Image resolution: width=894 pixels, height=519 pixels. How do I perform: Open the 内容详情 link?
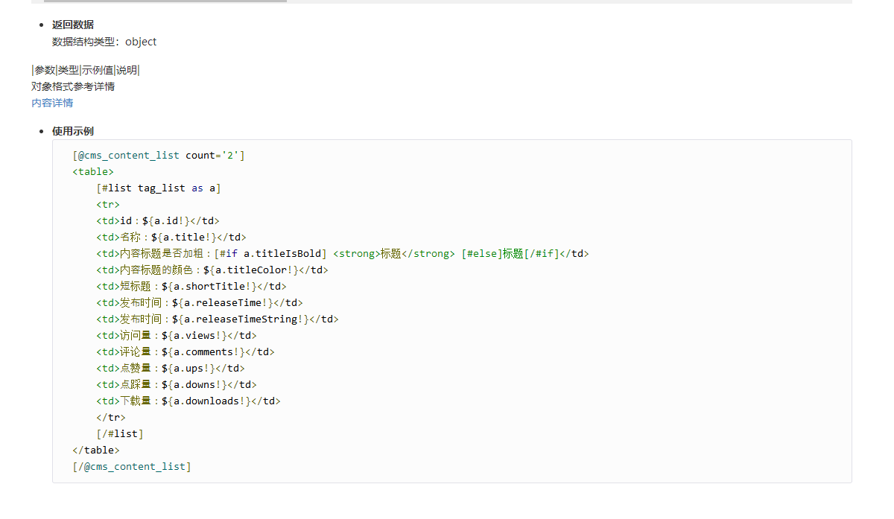[52, 103]
